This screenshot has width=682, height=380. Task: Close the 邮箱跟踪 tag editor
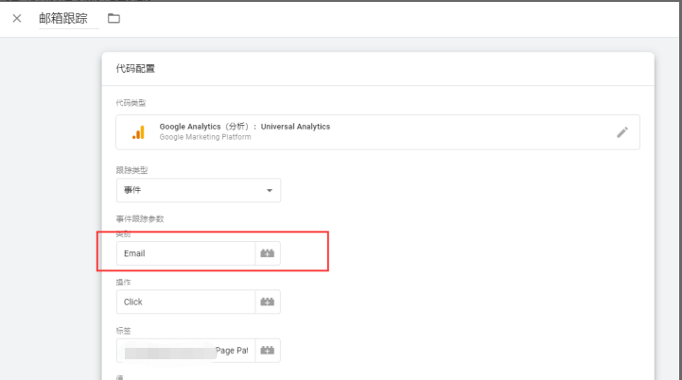[x=17, y=19]
